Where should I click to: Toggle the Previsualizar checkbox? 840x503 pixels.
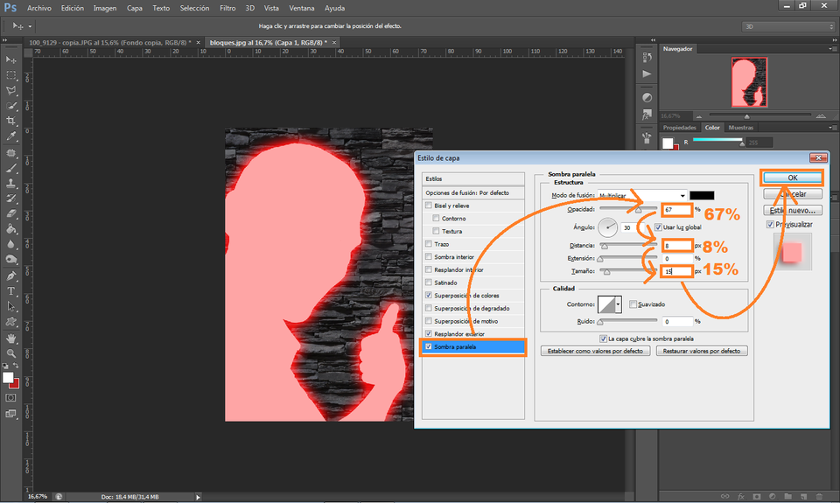769,224
